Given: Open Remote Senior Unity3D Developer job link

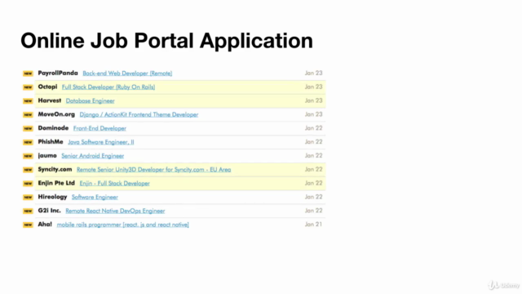Looking at the screenshot, I should [x=153, y=169].
